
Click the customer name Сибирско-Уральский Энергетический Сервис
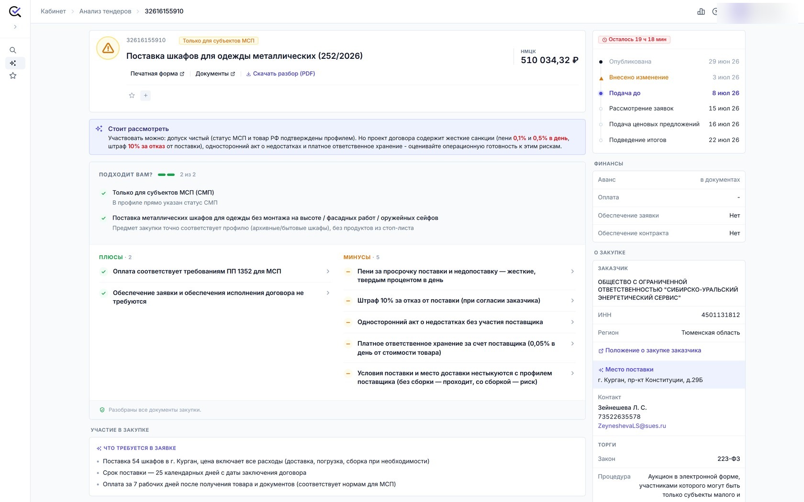click(x=668, y=290)
